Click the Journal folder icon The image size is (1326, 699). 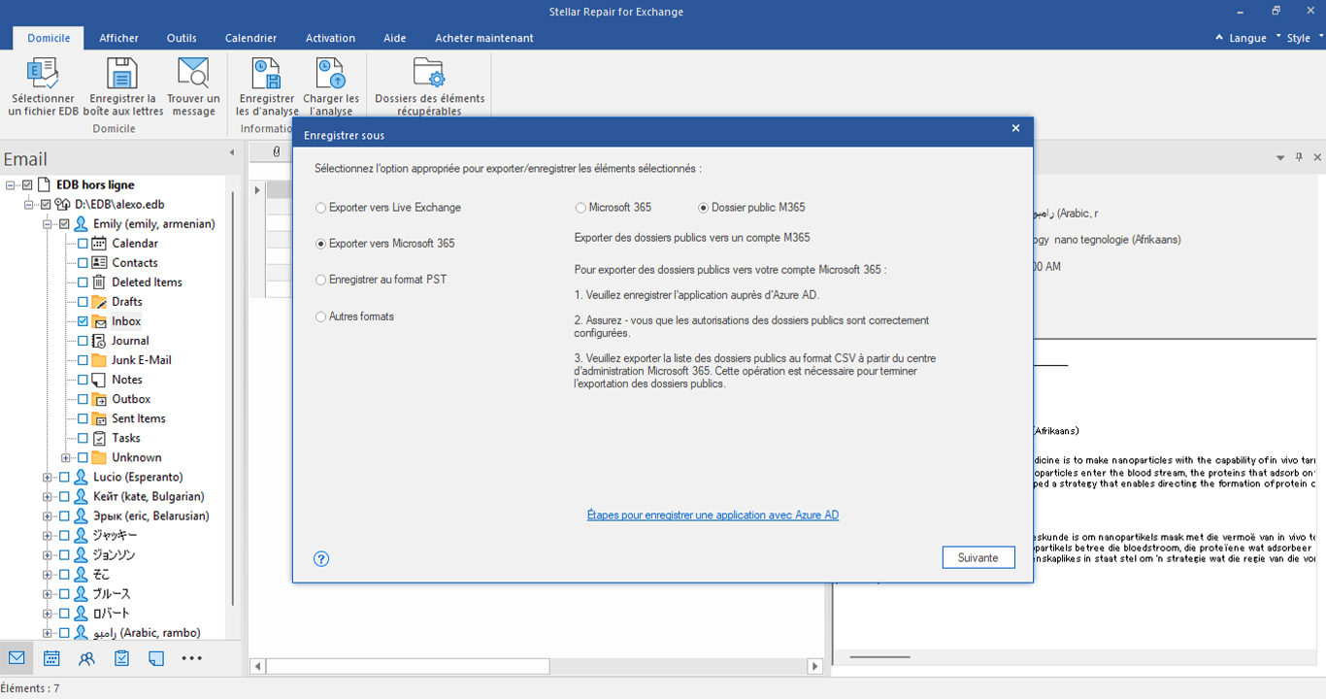tap(99, 340)
